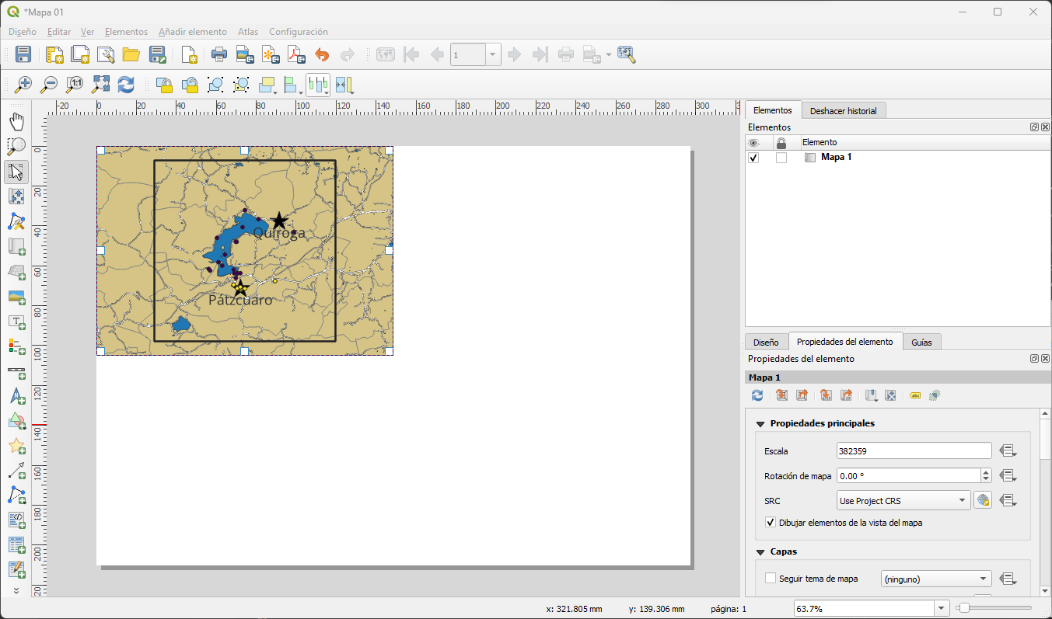Activate the Move item content tool
The width and height of the screenshot is (1052, 619).
point(16,196)
